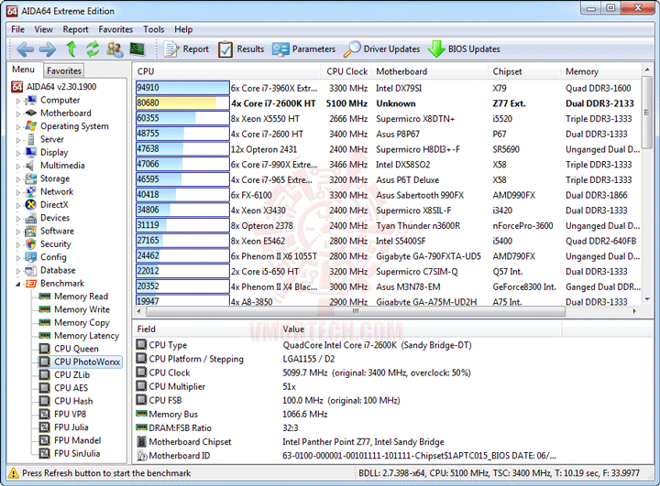
Task: Click the vertical scrollbar down arrow
Action: [x=647, y=300]
